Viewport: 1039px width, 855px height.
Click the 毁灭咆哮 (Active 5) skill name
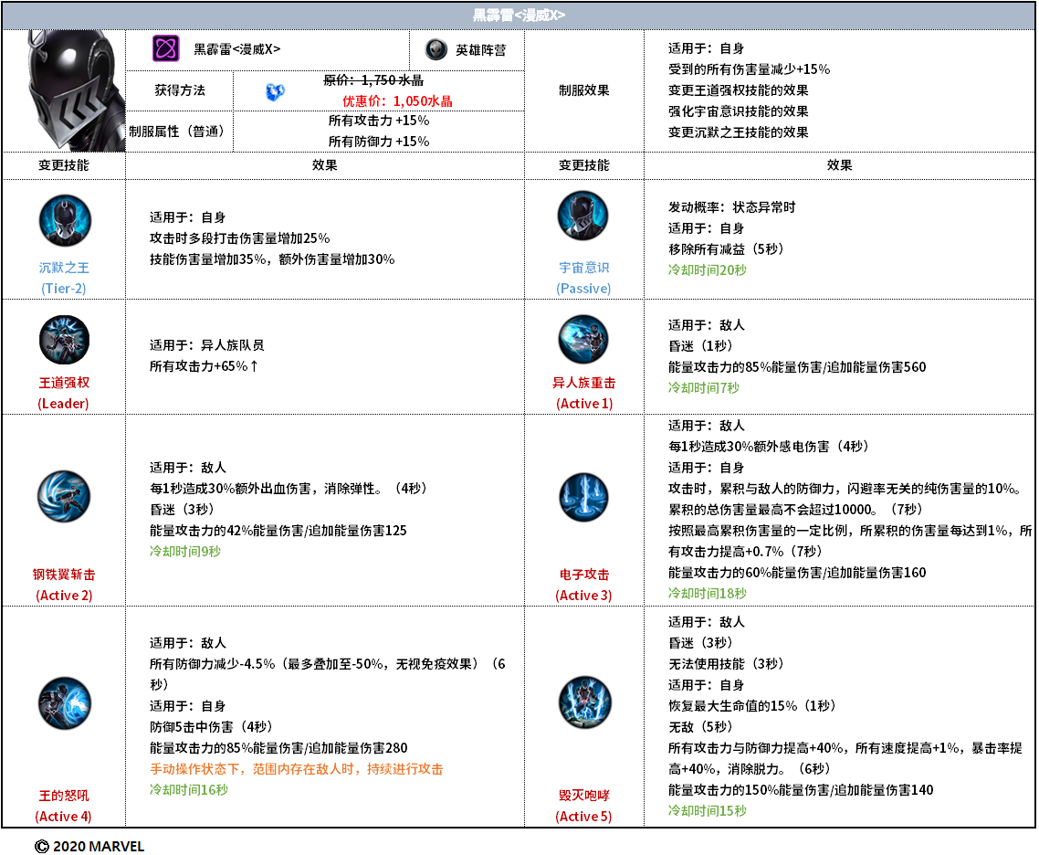(583, 806)
